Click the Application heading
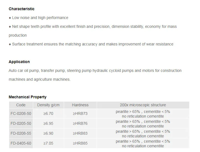The width and height of the screenshot is (200, 152). tap(19, 62)
